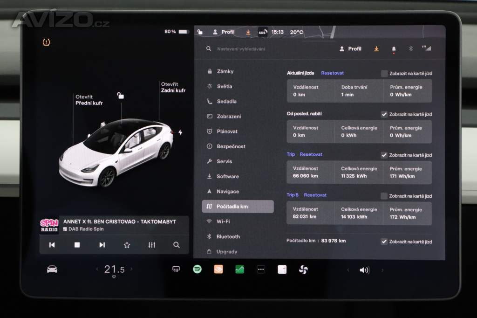Image resolution: width=477 pixels, height=318 pixels.
Task: Decrease temperature with the left arrow
Action: (x=97, y=270)
